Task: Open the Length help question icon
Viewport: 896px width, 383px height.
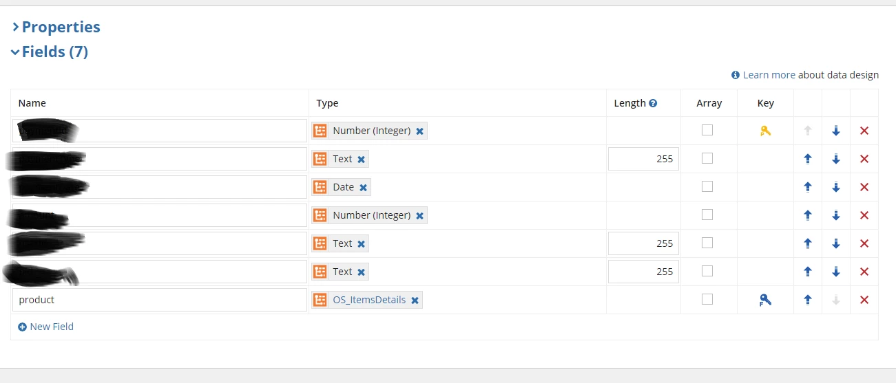Action: point(653,103)
